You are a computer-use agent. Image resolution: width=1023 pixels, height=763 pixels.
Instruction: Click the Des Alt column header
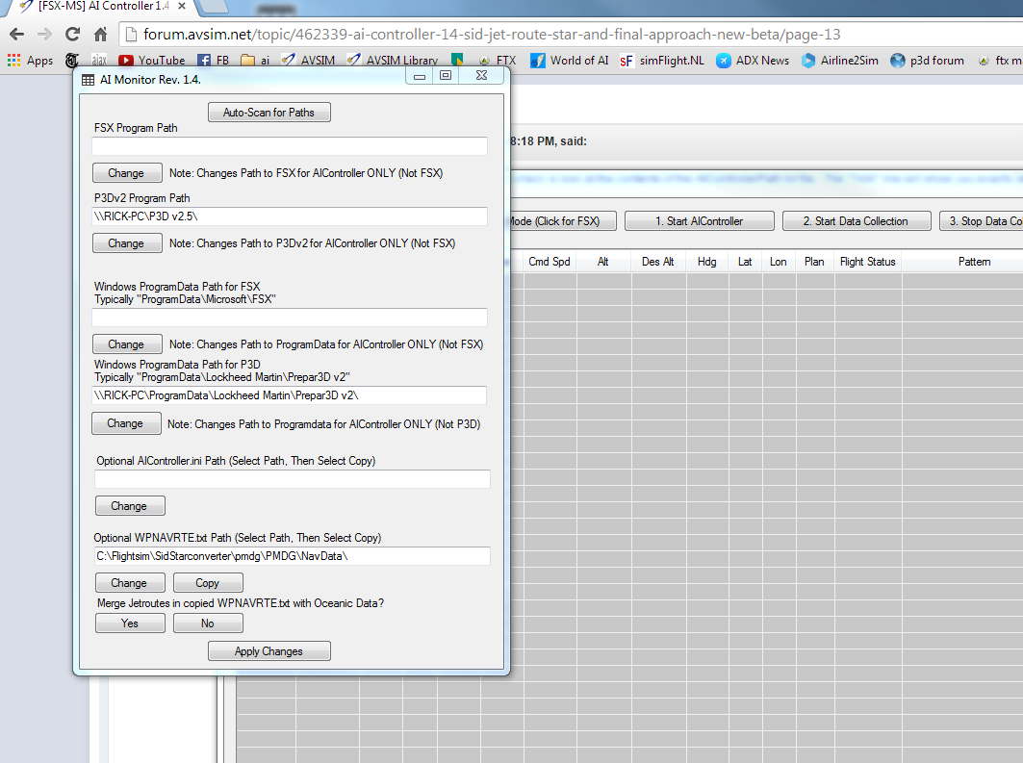[x=658, y=262]
